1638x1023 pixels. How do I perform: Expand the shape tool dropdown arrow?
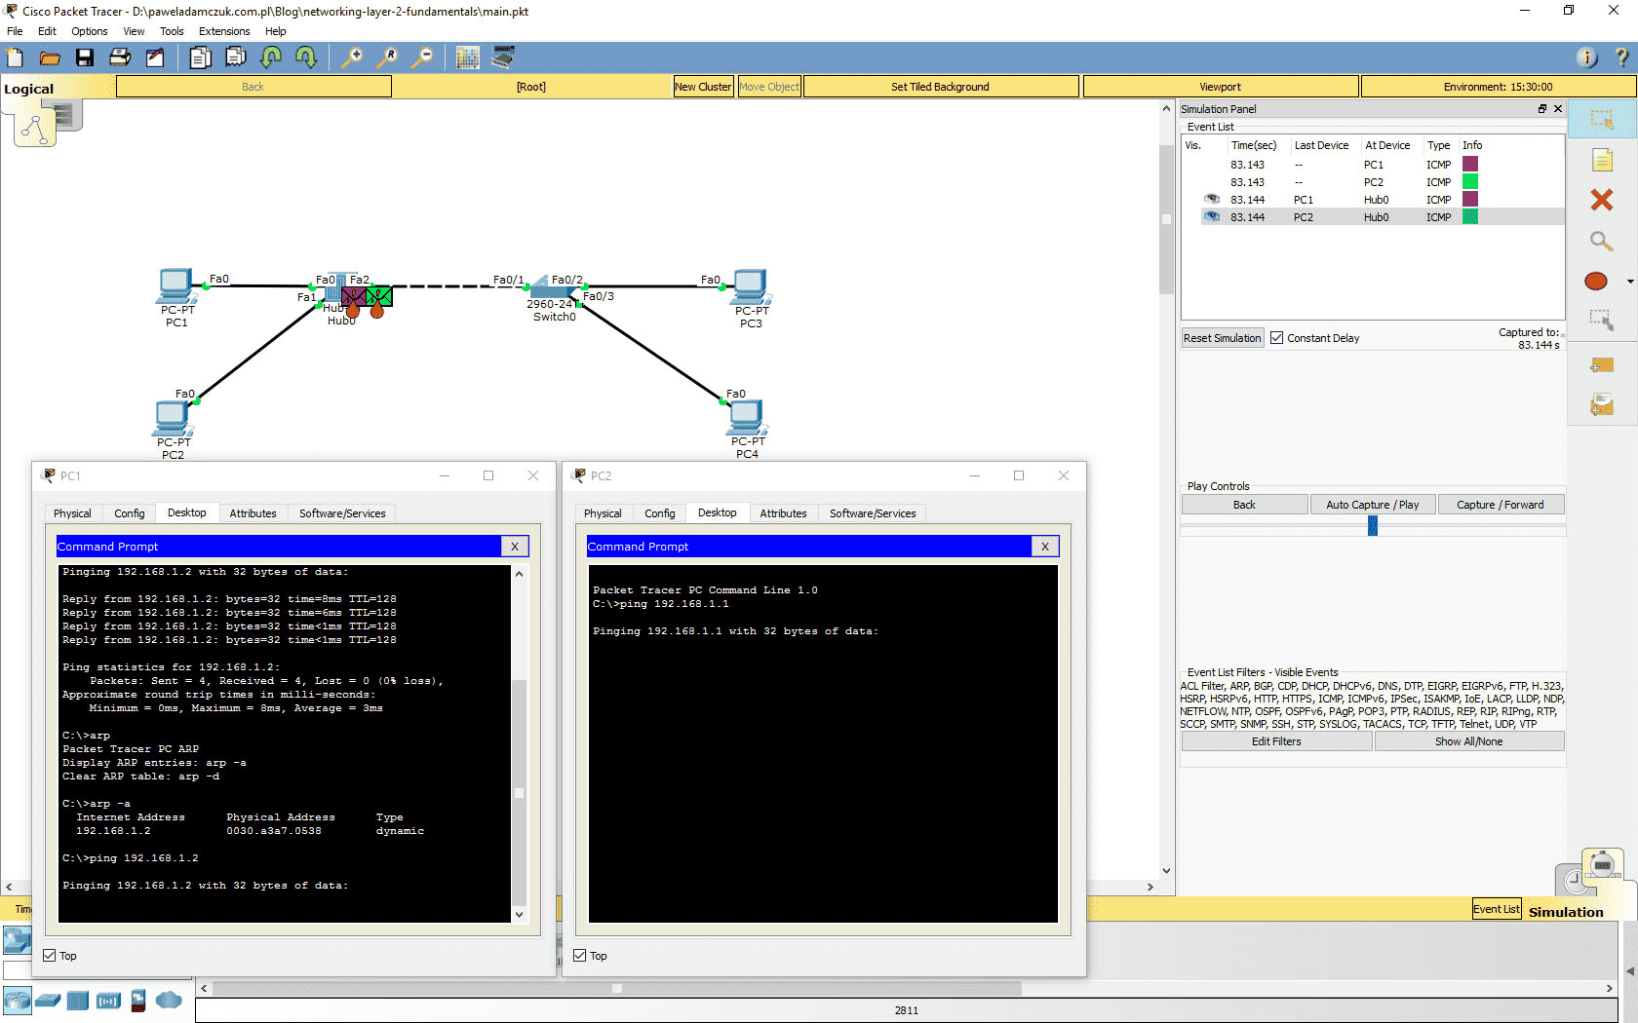[1630, 282]
